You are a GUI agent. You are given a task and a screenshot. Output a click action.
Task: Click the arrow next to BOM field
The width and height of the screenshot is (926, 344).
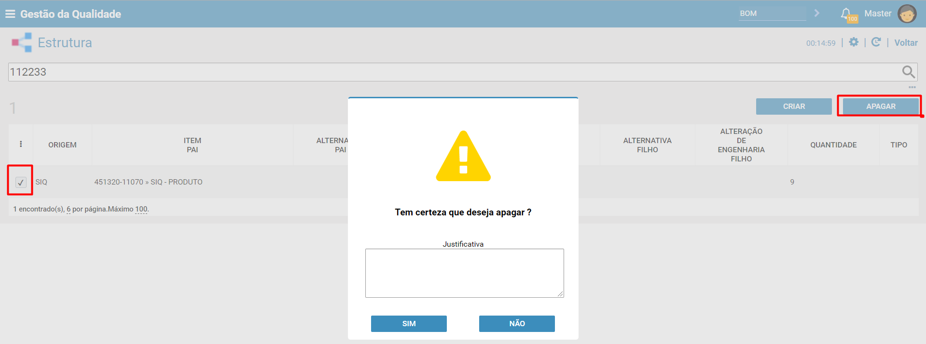817,13
